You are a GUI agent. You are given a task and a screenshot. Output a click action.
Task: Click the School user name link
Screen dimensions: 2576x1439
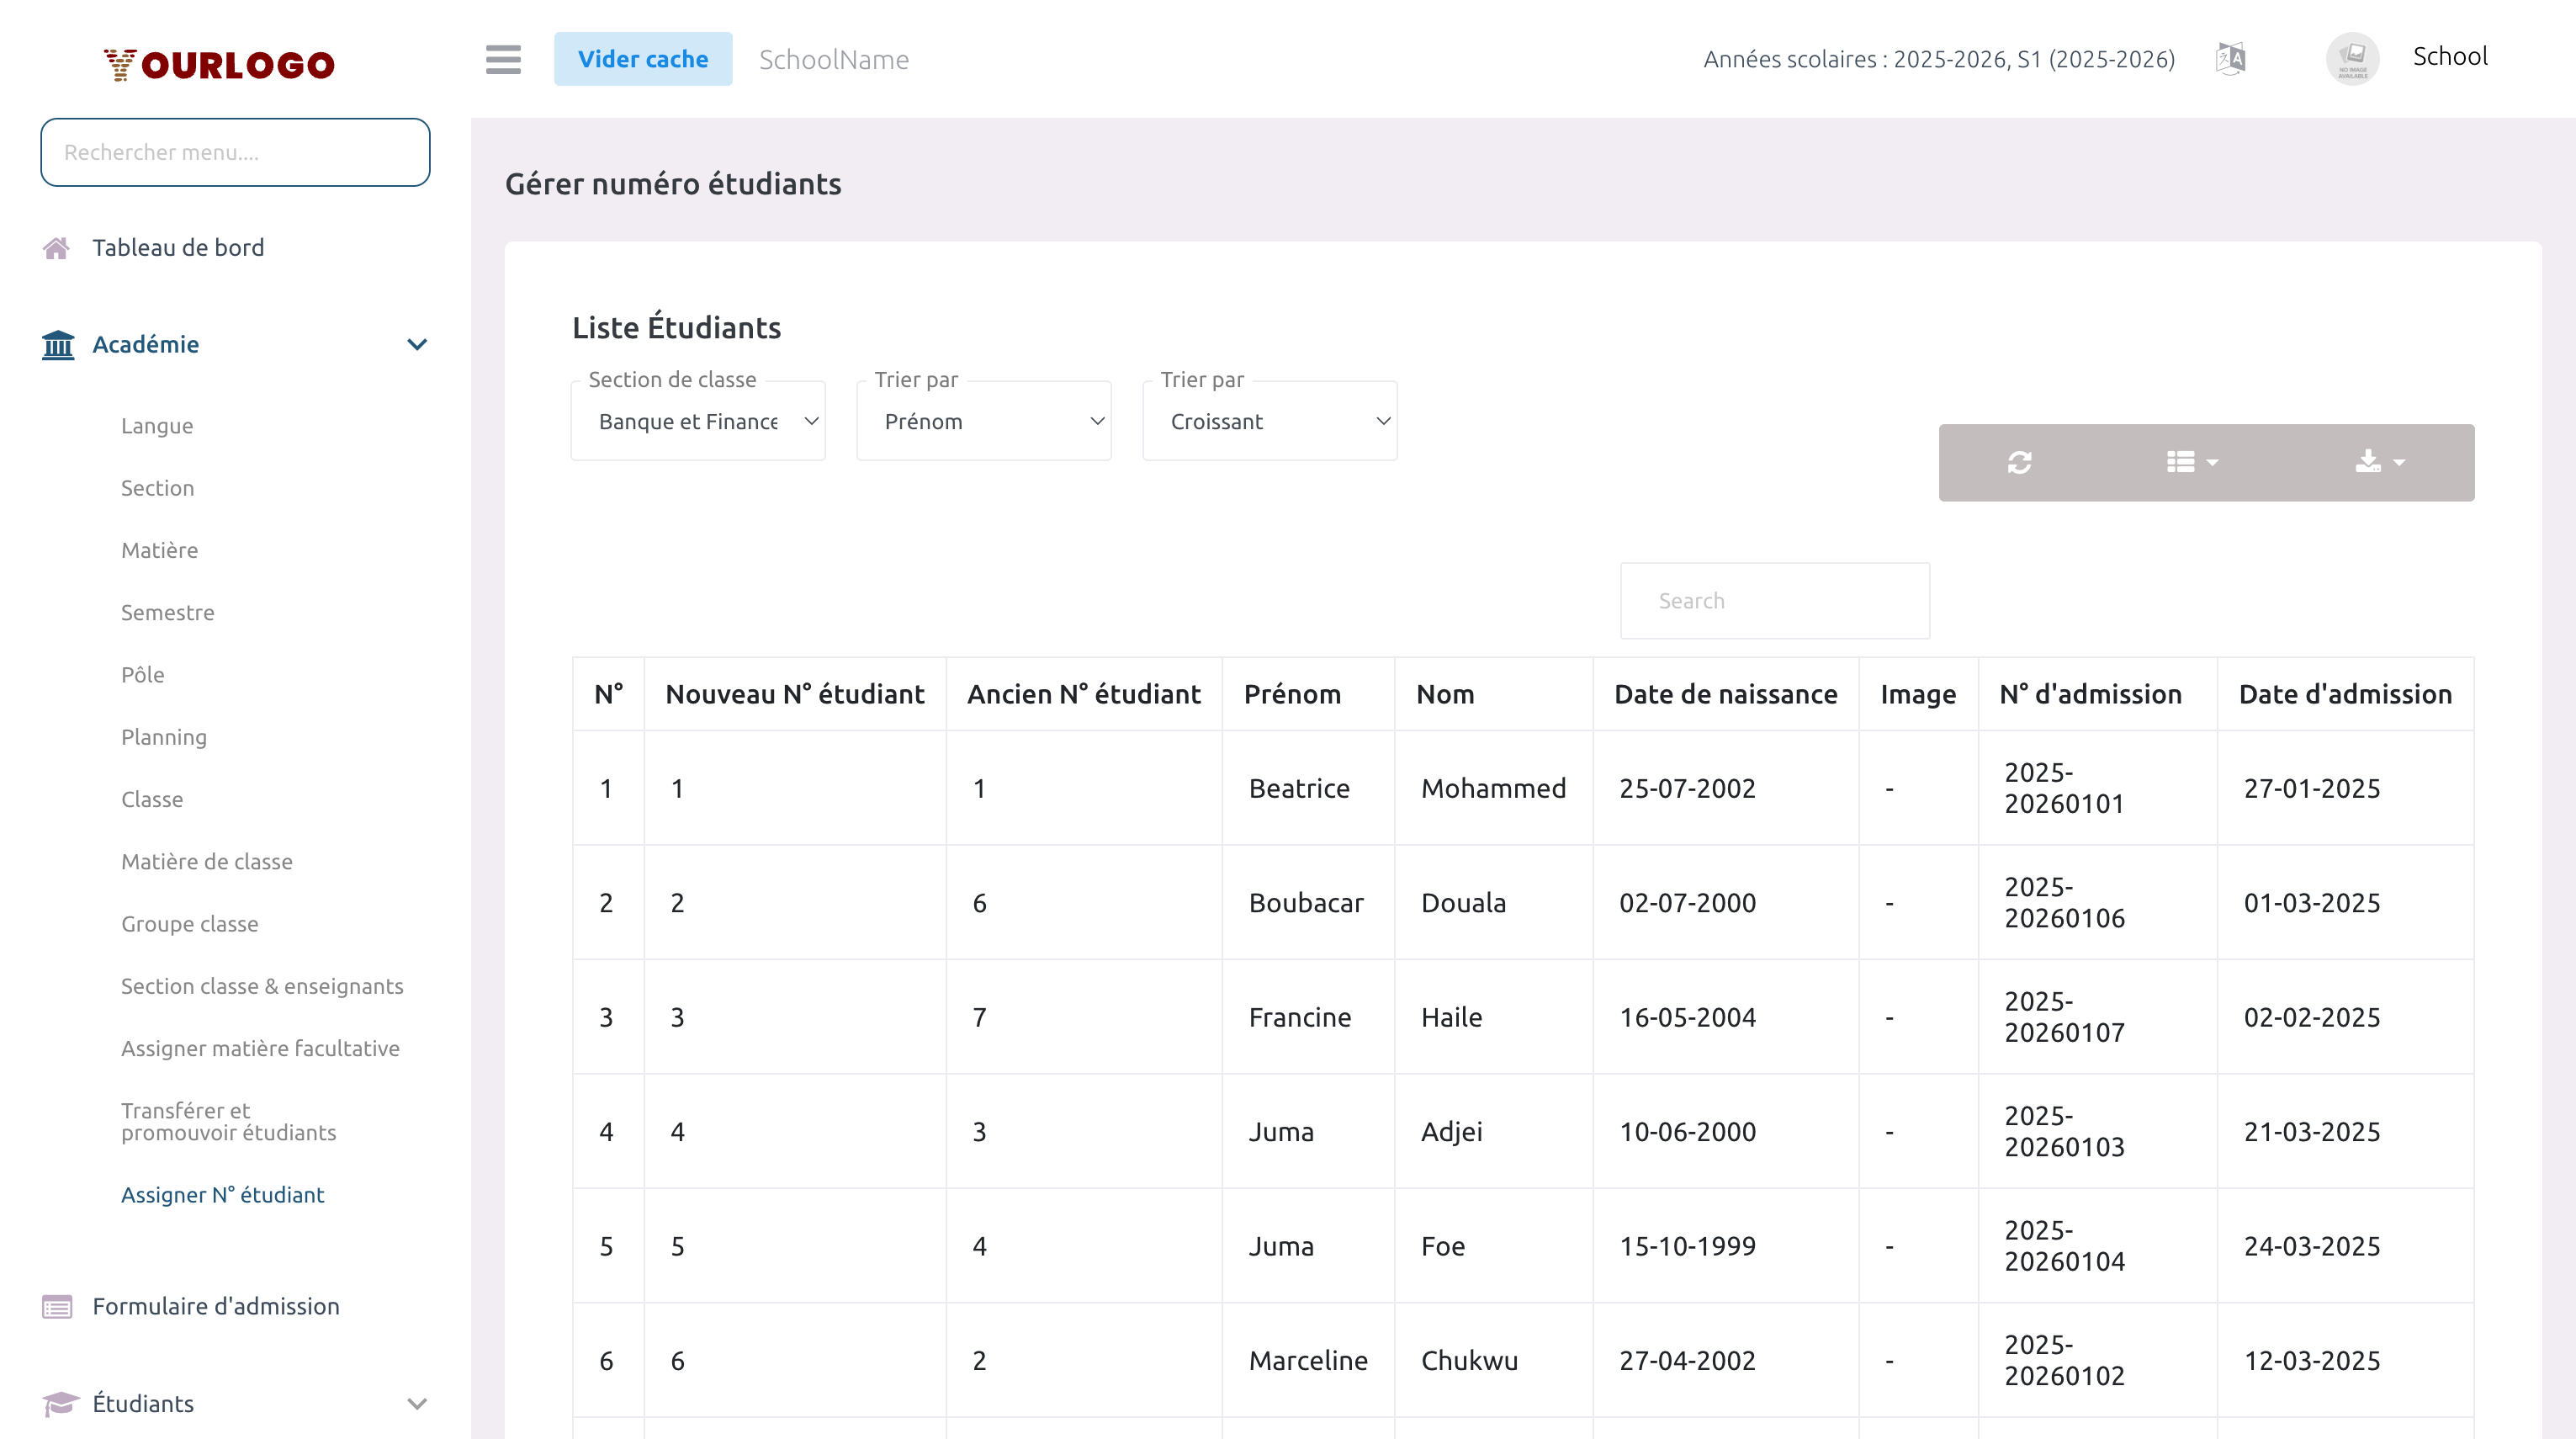[2449, 56]
